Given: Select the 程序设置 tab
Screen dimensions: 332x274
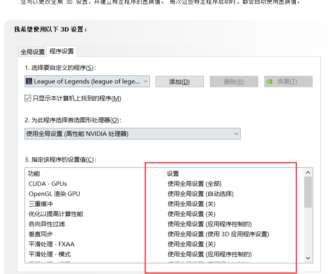Looking at the screenshot, I should pos(62,51).
